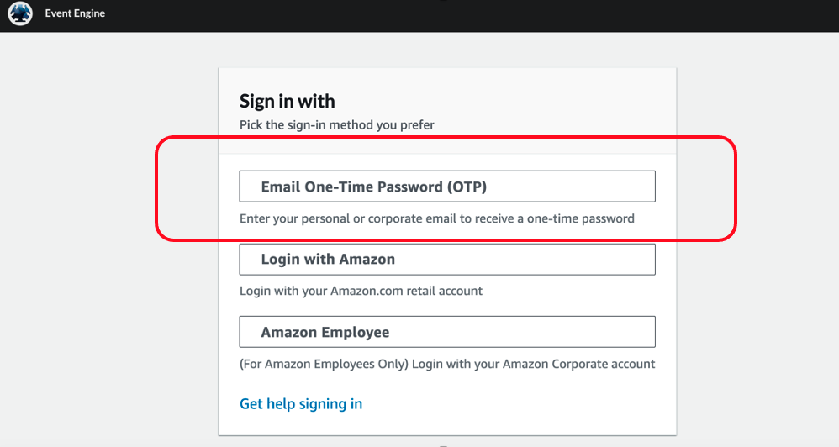Click the Amazon.com retail account description
The width and height of the screenshot is (839, 447).
click(361, 291)
